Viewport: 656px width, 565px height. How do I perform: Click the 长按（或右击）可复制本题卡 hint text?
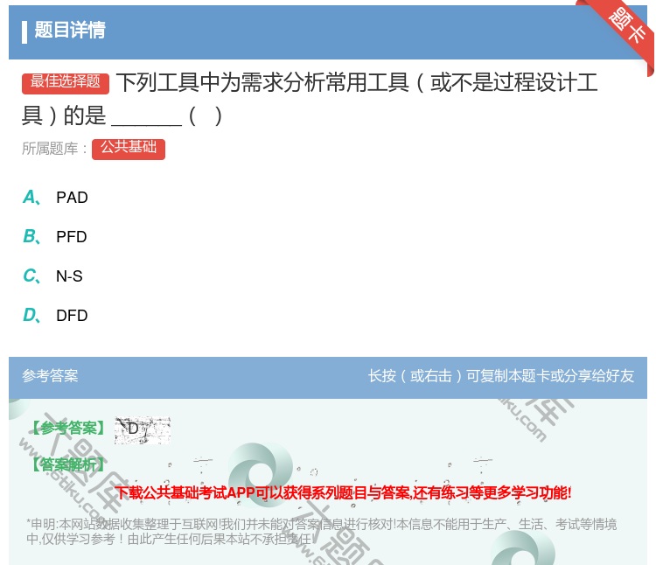click(501, 375)
